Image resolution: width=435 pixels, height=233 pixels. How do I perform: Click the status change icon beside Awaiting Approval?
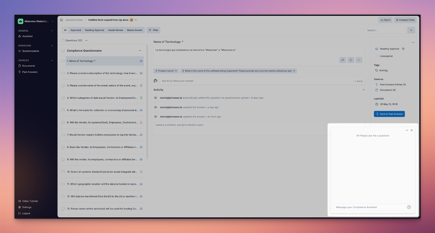tap(403, 49)
